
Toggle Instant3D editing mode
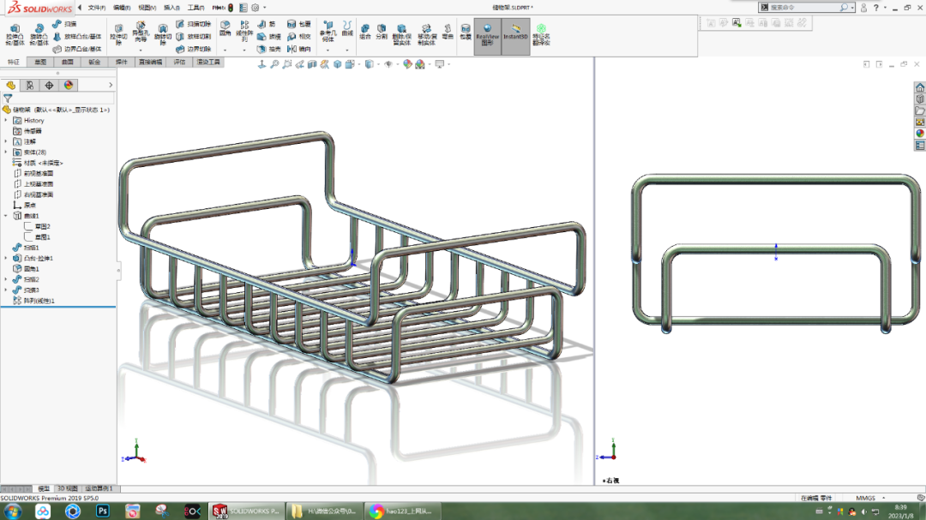pyautogui.click(x=516, y=35)
